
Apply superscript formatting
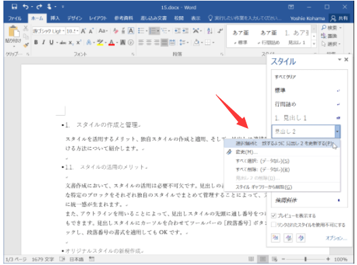[79, 43]
